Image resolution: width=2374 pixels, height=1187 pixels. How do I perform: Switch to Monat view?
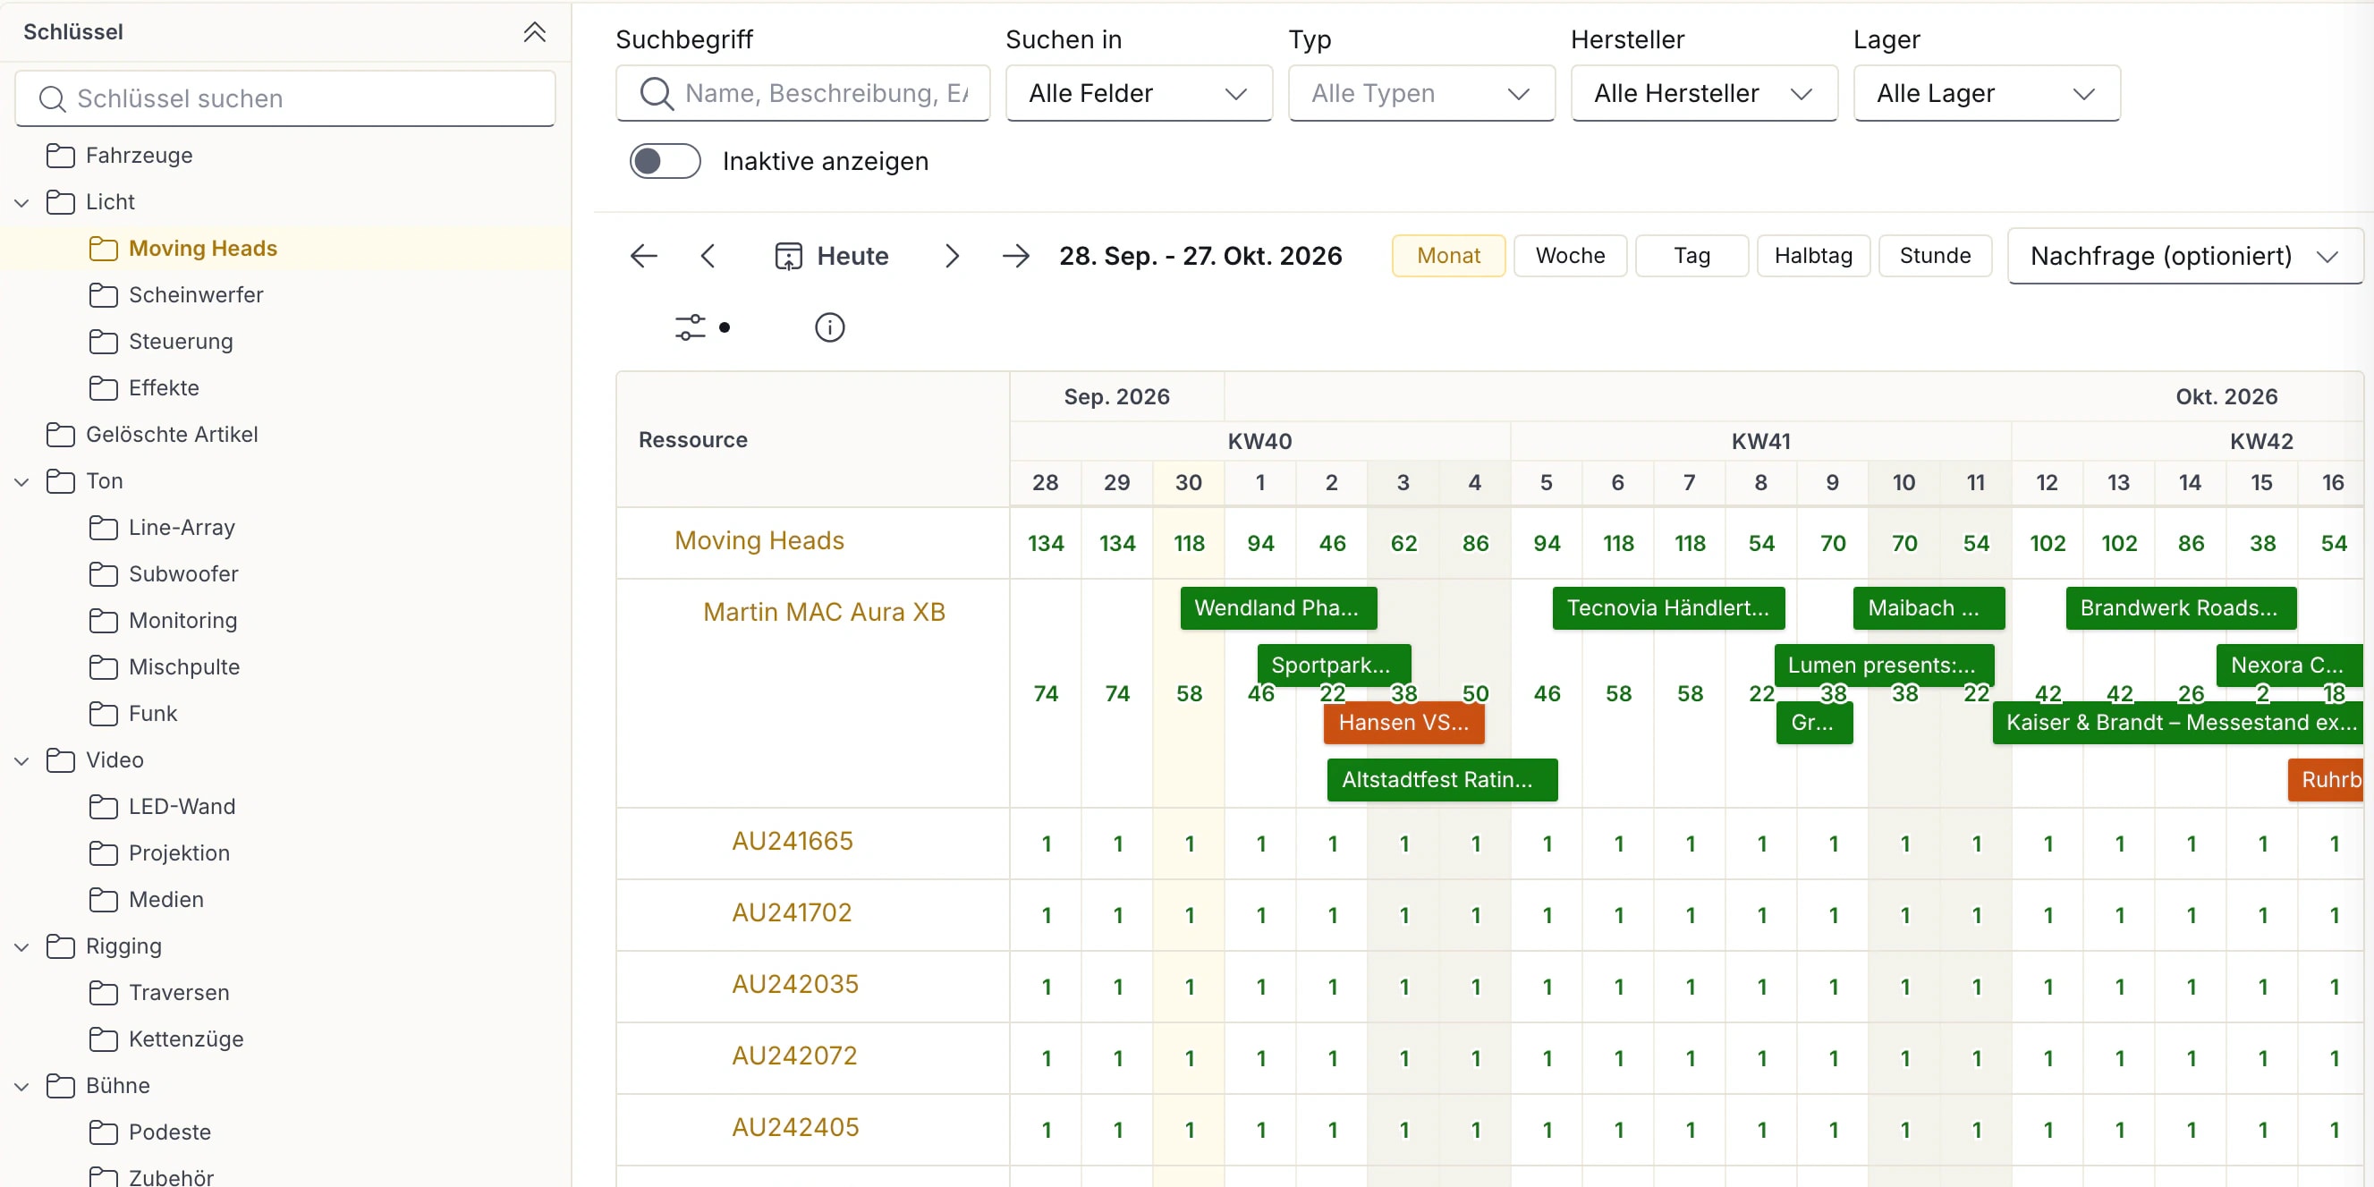[1448, 255]
